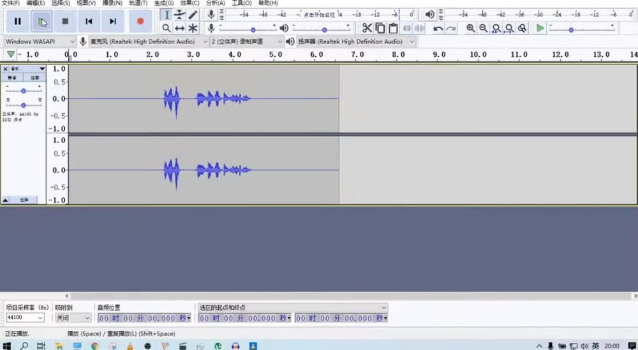The image size is (638, 350).
Task: Select the Multi-tool asterisk icon
Action: coord(193,28)
